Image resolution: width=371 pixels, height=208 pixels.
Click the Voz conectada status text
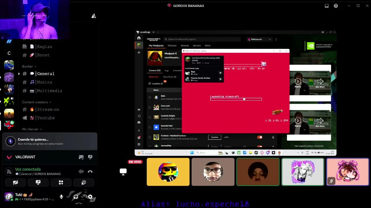(28, 169)
